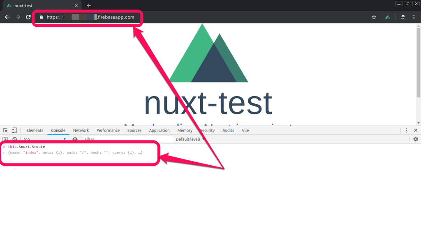The image size is (421, 248).
Task: Close the nuxt-test browser tab
Action: (76, 6)
